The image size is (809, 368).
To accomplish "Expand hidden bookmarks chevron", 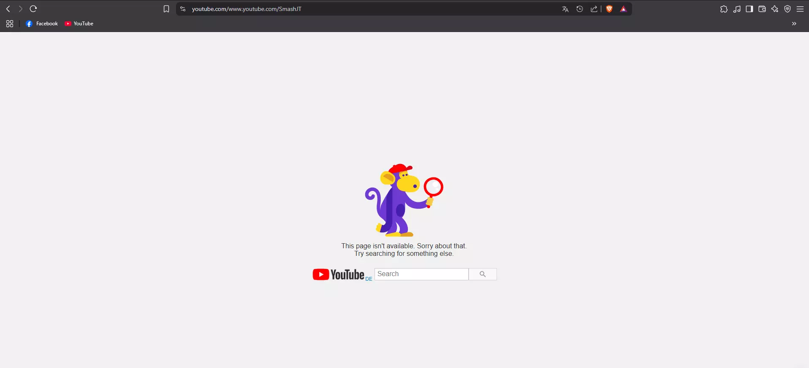I will coord(794,24).
